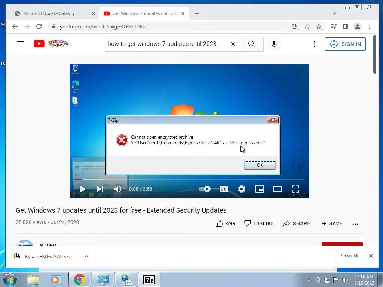Start voice search with microphone icon

pyautogui.click(x=274, y=44)
